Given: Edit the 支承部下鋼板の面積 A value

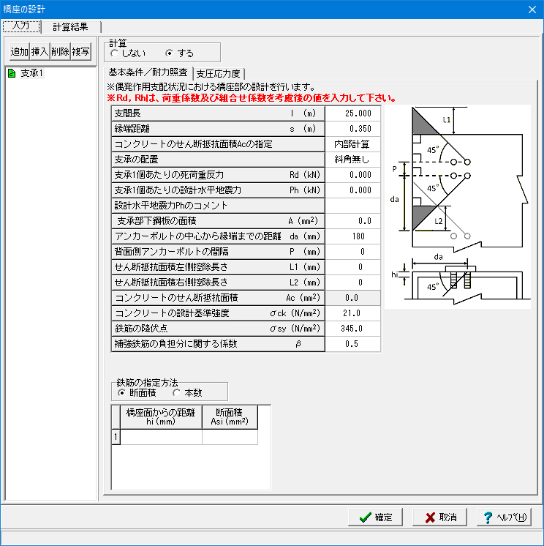Looking at the screenshot, I should coord(352,221).
